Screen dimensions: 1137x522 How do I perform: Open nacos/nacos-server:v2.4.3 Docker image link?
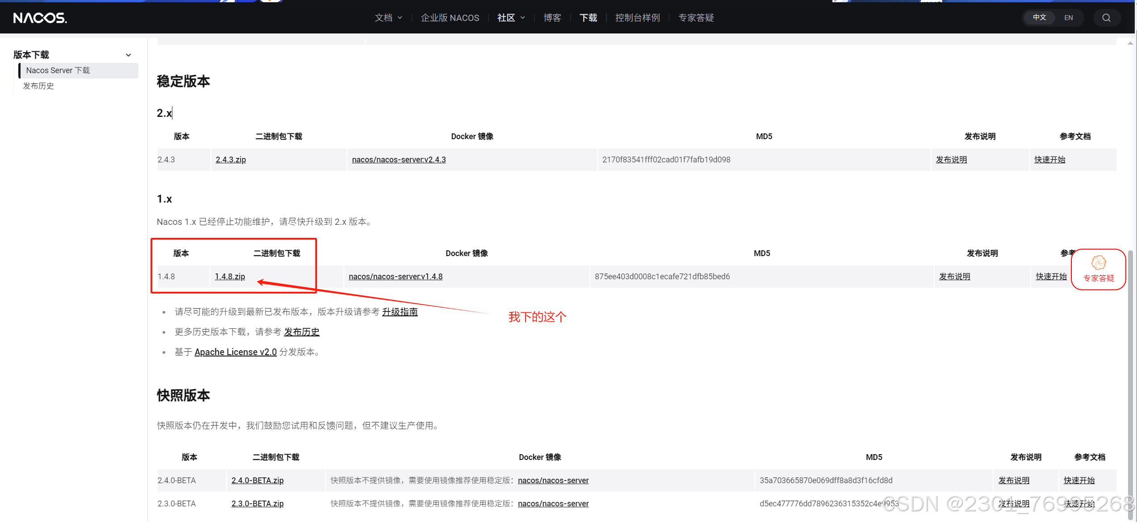399,160
